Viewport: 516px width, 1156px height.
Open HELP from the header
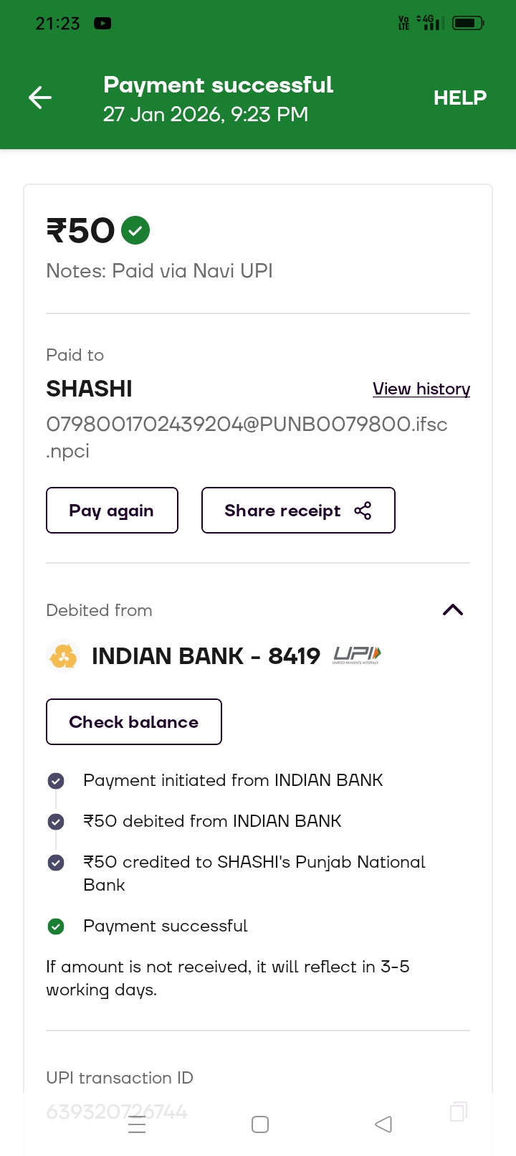coord(459,98)
